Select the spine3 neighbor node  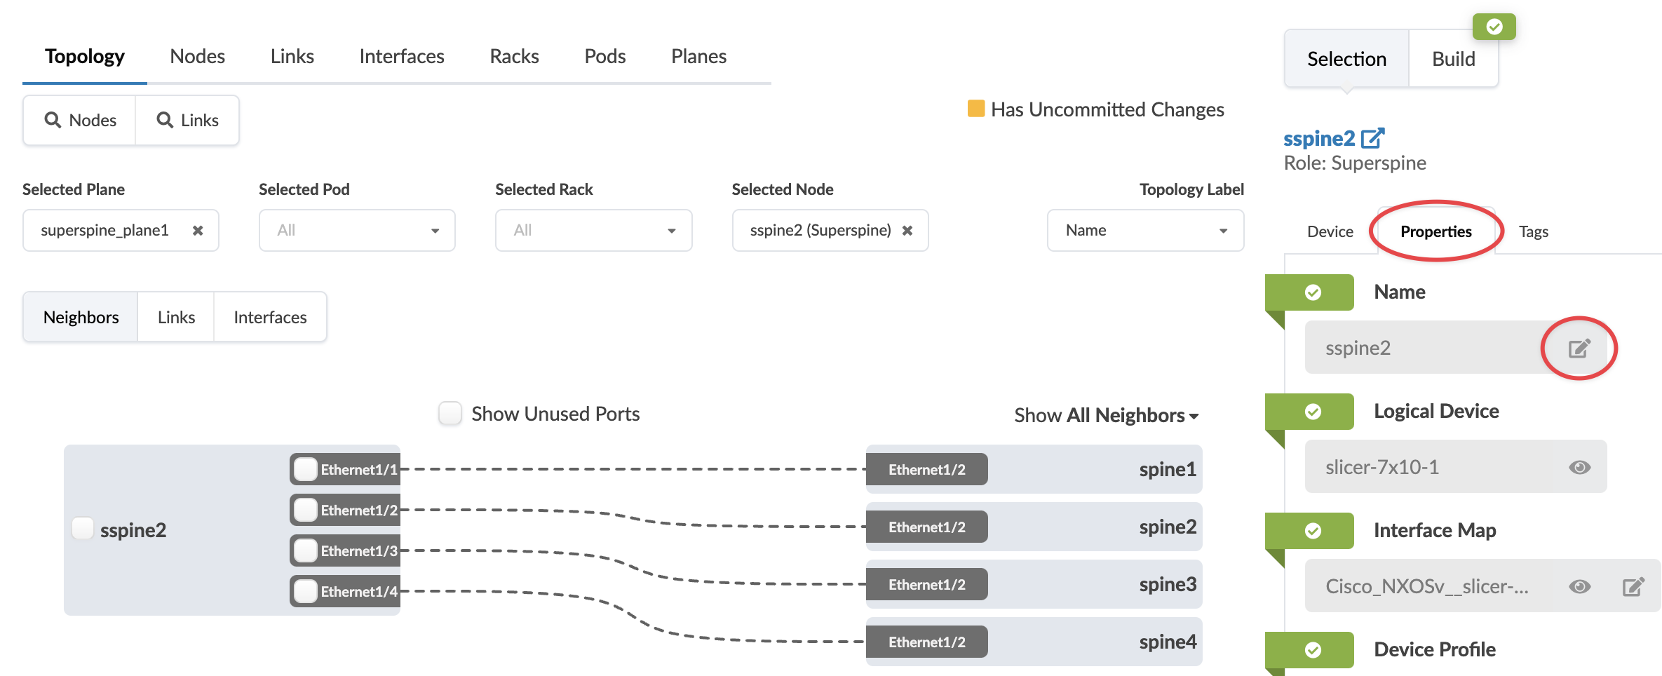(x=1167, y=584)
